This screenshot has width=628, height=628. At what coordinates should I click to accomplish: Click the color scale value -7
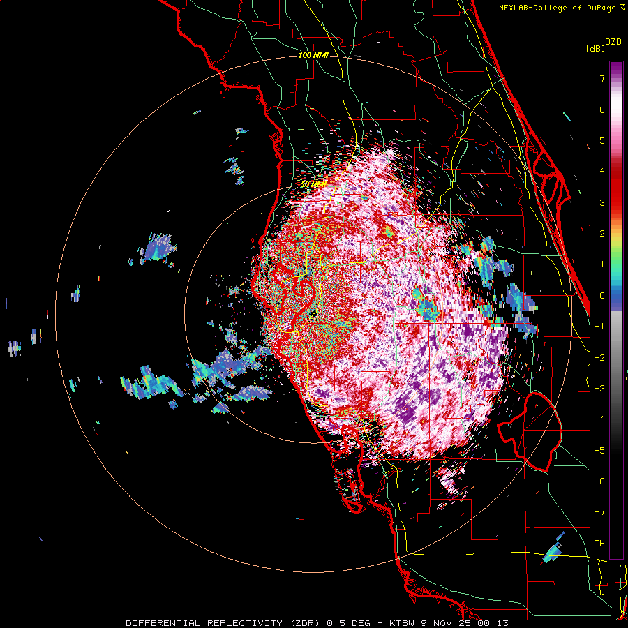click(x=599, y=512)
